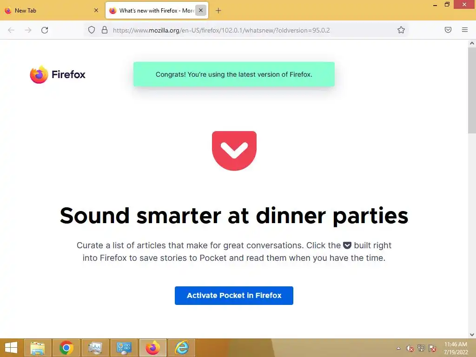Click the Firefox logo on page
The image size is (476, 357).
58,74
